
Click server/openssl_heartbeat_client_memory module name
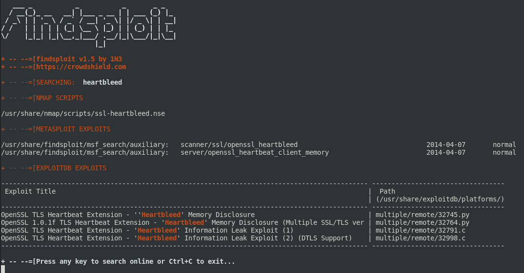tap(255, 153)
